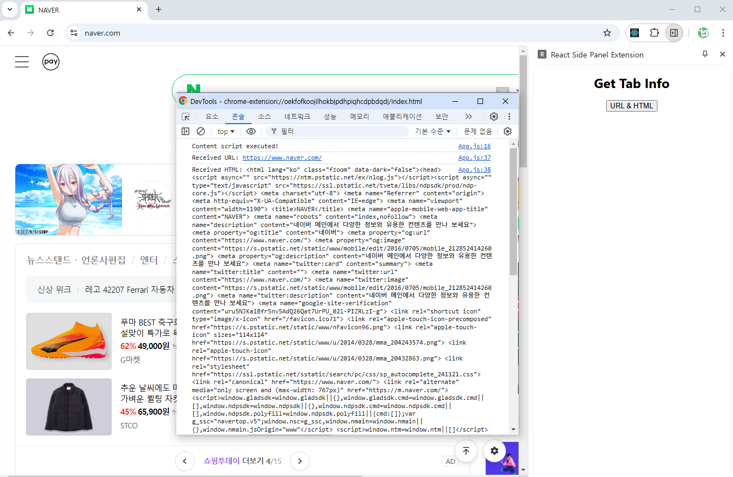Viewport: 733px width, 477px height.
Task: Switch to DevTools 메모리 tab
Action: (360, 117)
